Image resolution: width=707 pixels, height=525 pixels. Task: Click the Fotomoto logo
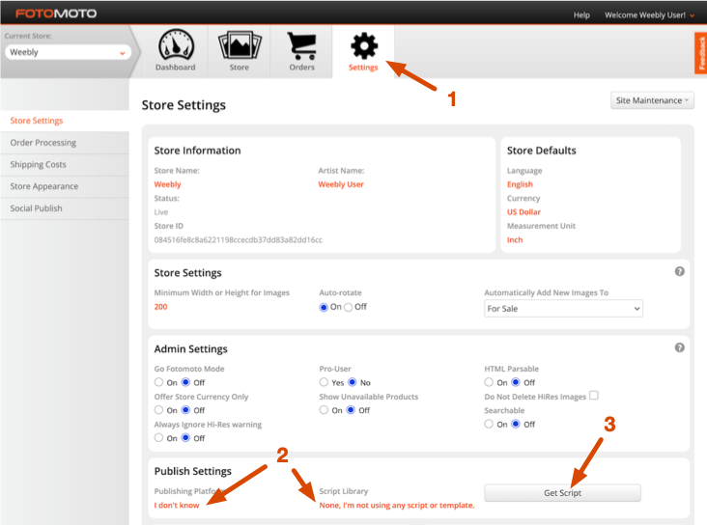coord(56,14)
